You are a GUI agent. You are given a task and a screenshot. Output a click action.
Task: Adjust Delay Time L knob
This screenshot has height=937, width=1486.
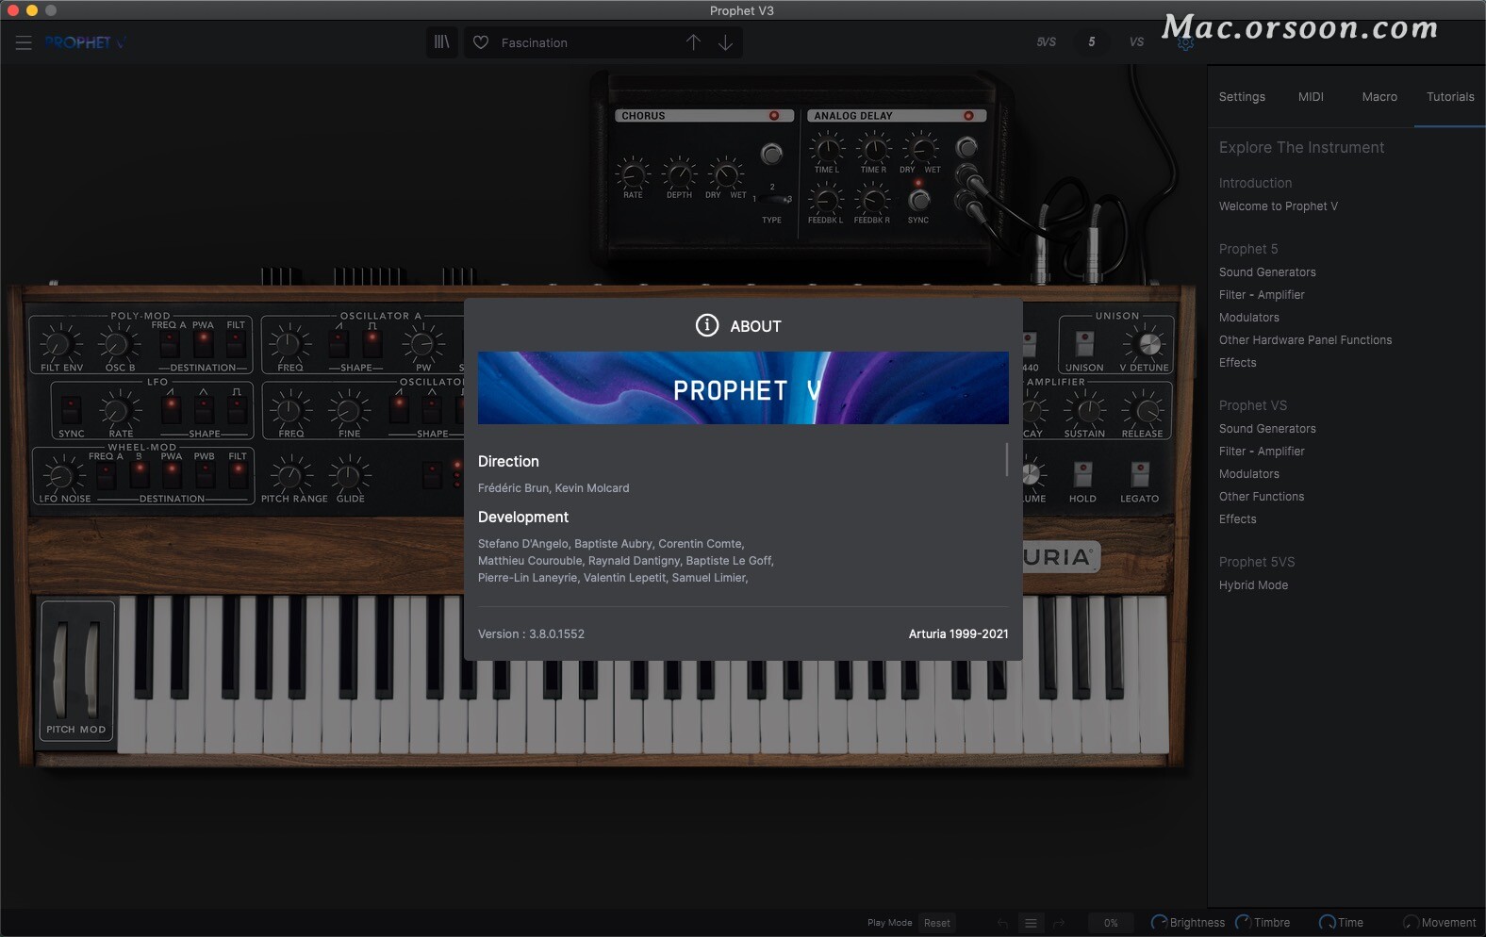coord(827,148)
